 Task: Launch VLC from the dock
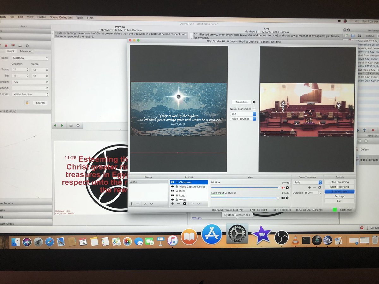click(295, 240)
